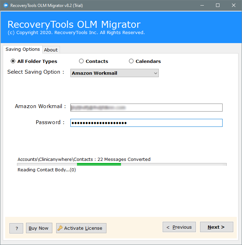
Task: Click the Next button
Action: pos(217,227)
